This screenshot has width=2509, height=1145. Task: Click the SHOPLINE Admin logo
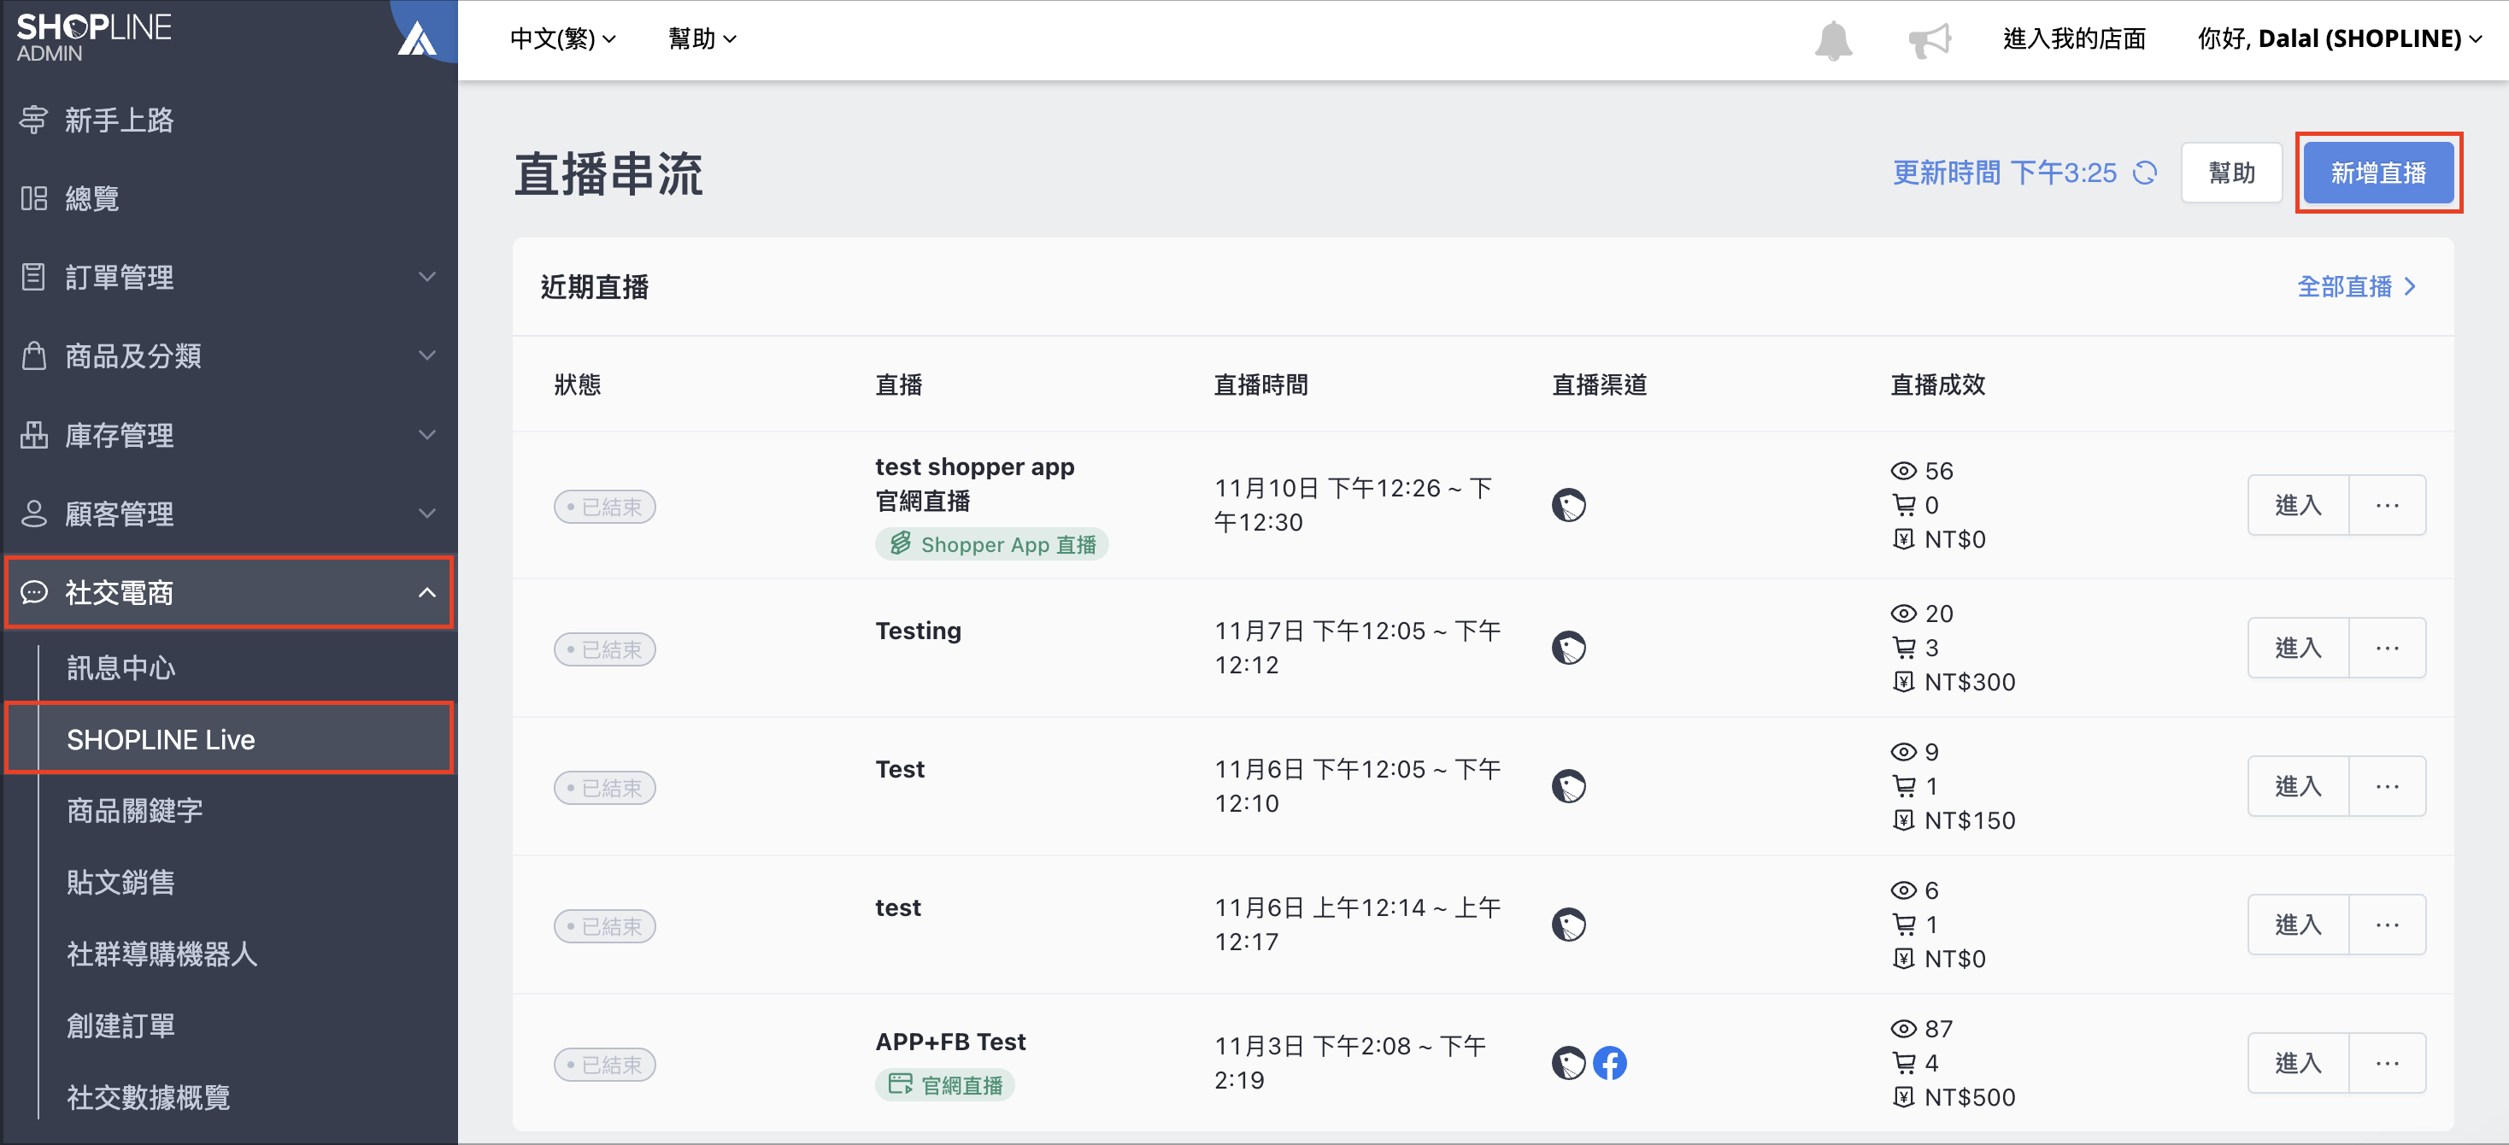(x=93, y=37)
